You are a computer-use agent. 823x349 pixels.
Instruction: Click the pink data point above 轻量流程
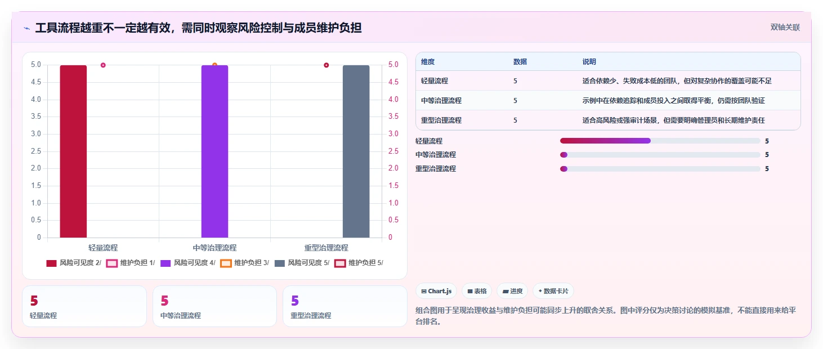click(x=103, y=65)
